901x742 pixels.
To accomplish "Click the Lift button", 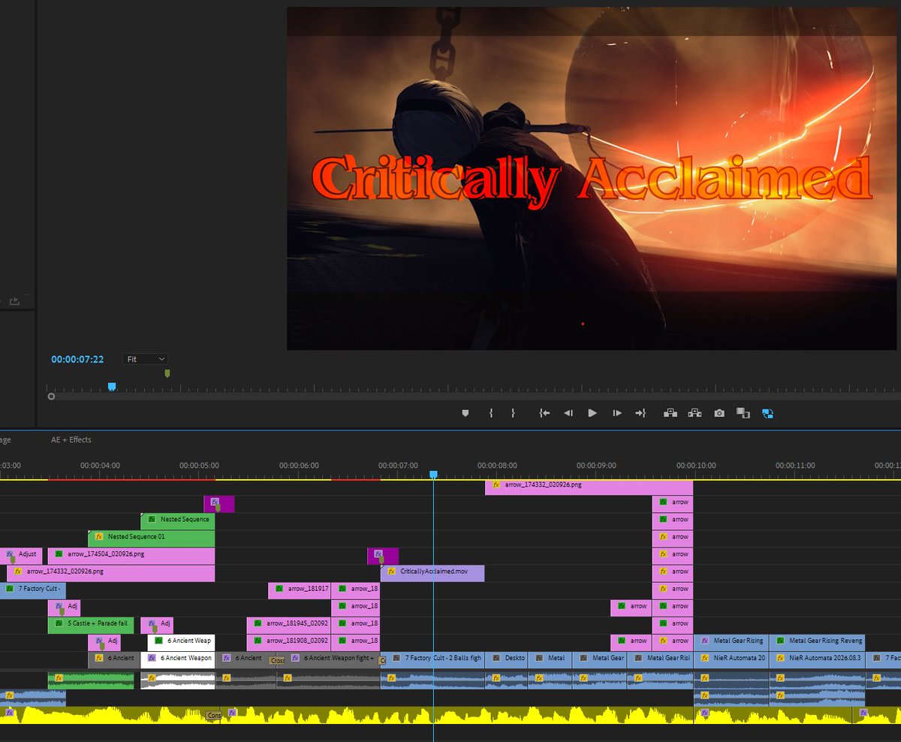I will pos(670,413).
